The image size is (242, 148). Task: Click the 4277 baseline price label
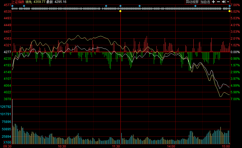pos(7,52)
